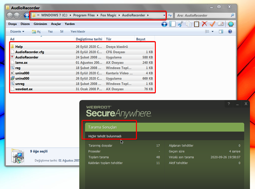Click the blue Help question mark icon
This screenshot has height=189, width=255.
pos(230,31)
